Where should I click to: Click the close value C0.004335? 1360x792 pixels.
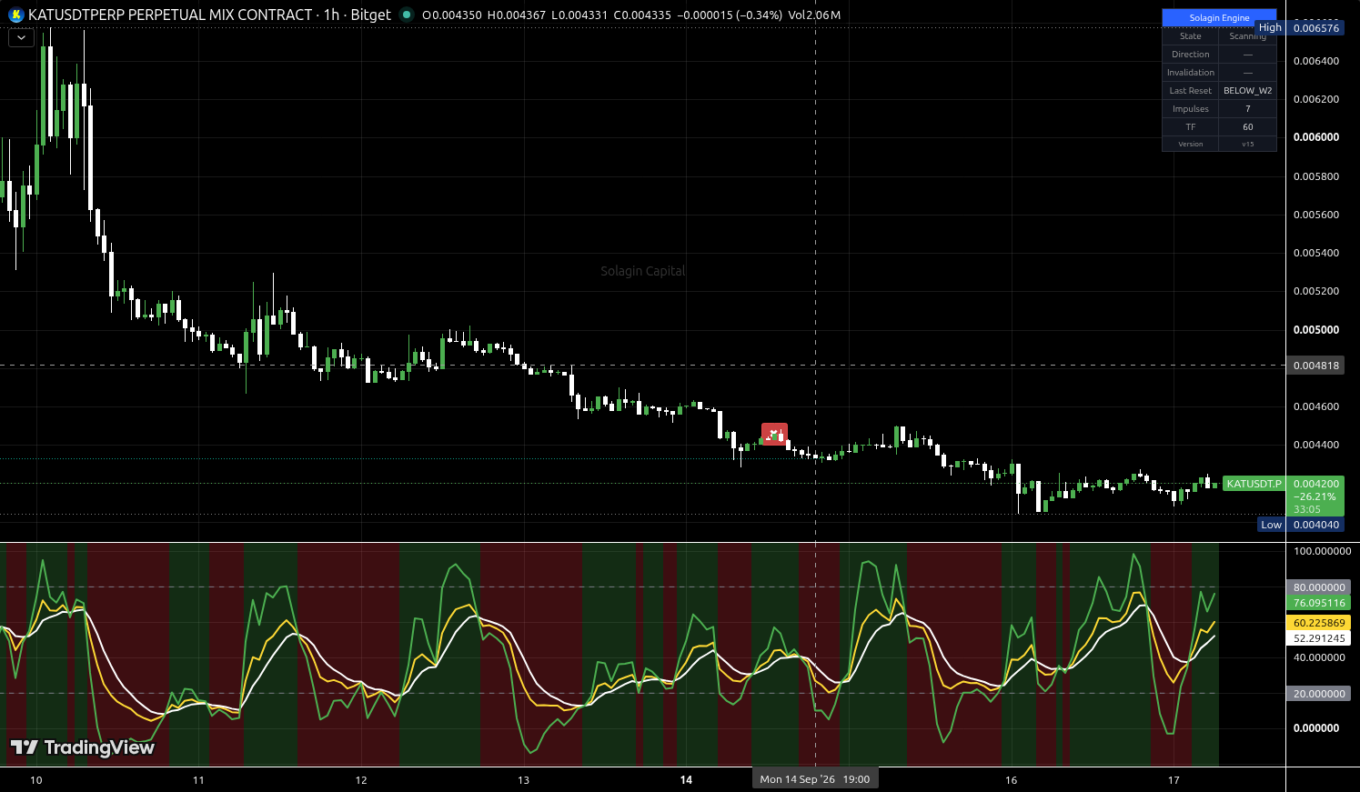click(642, 15)
